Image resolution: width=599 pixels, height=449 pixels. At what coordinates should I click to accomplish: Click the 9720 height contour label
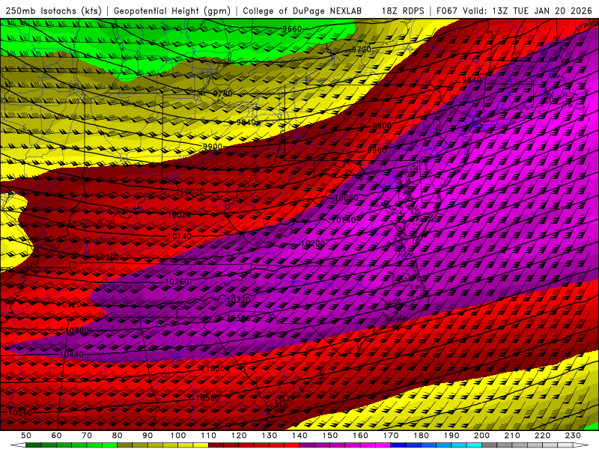point(361,49)
